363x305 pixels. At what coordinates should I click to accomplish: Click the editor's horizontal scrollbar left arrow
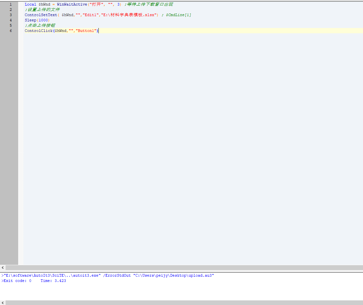pos(3,267)
